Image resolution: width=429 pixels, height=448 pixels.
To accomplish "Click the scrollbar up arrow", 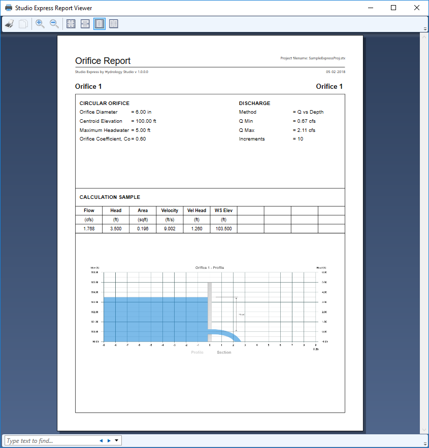I will point(424,37).
